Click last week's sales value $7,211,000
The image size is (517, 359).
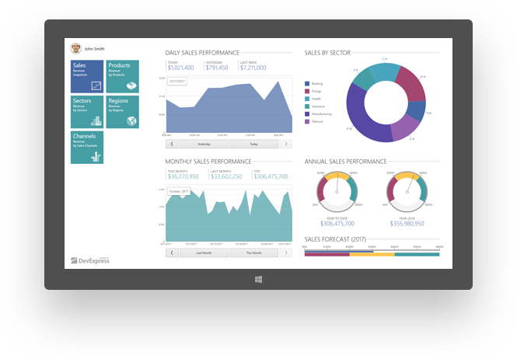pos(253,68)
